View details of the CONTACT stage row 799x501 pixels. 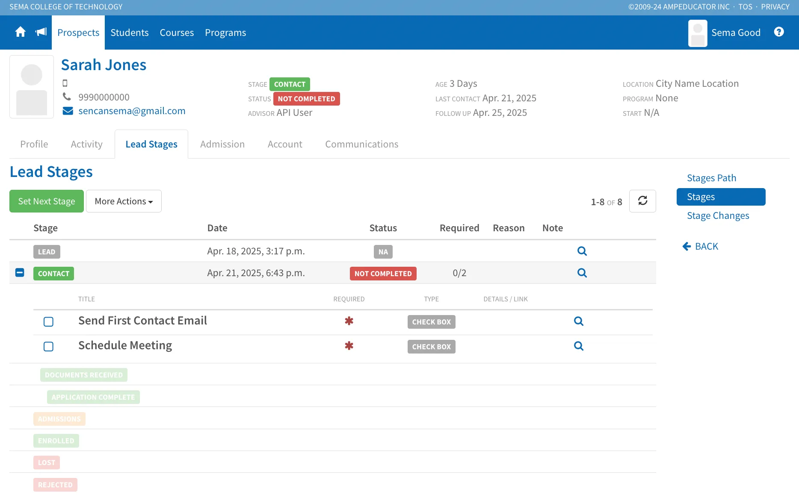pos(582,273)
